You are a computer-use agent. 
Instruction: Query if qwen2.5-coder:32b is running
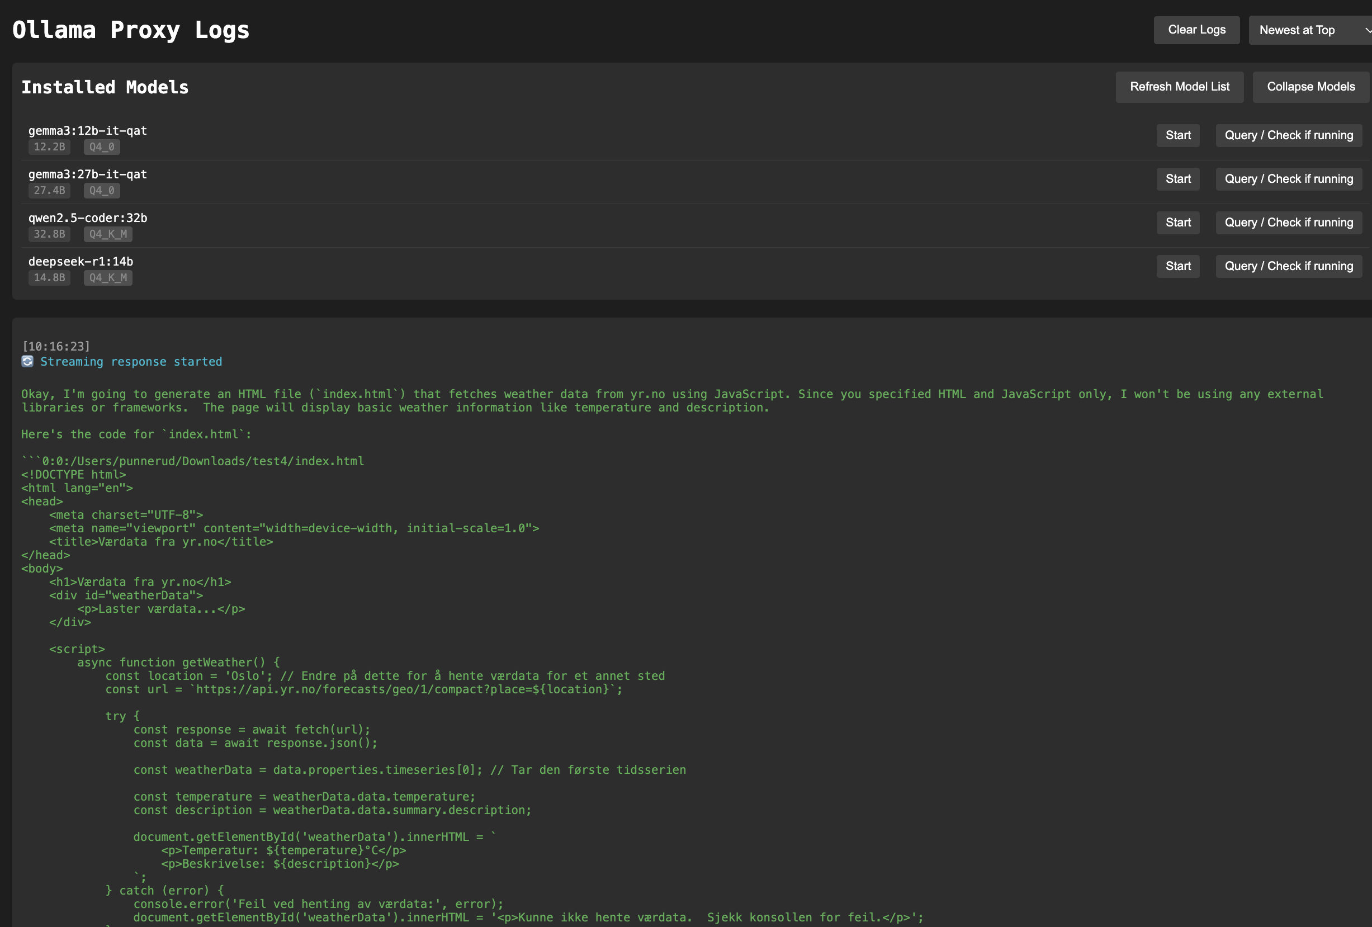click(x=1288, y=223)
